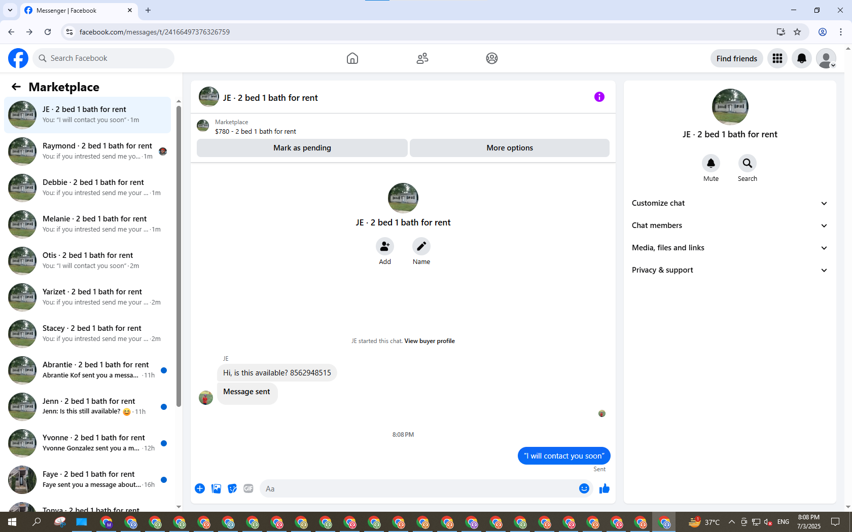Expand Media, files and links section
The image size is (852, 532).
(x=730, y=248)
